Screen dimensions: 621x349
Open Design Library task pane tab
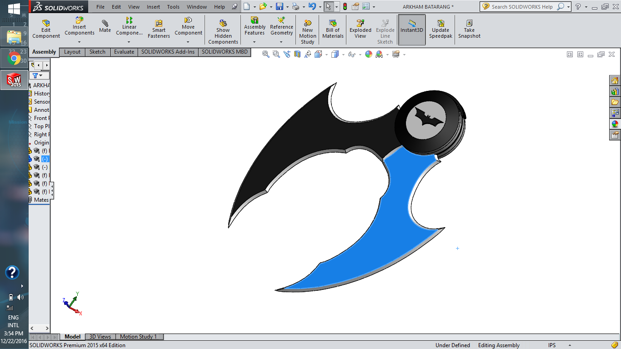(x=615, y=91)
